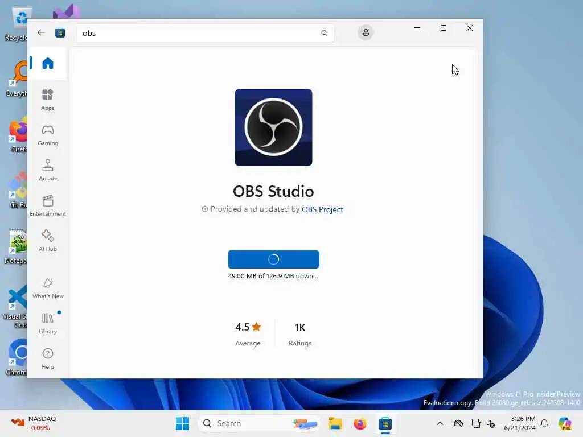Launch Firefox from the taskbar

[360, 423]
